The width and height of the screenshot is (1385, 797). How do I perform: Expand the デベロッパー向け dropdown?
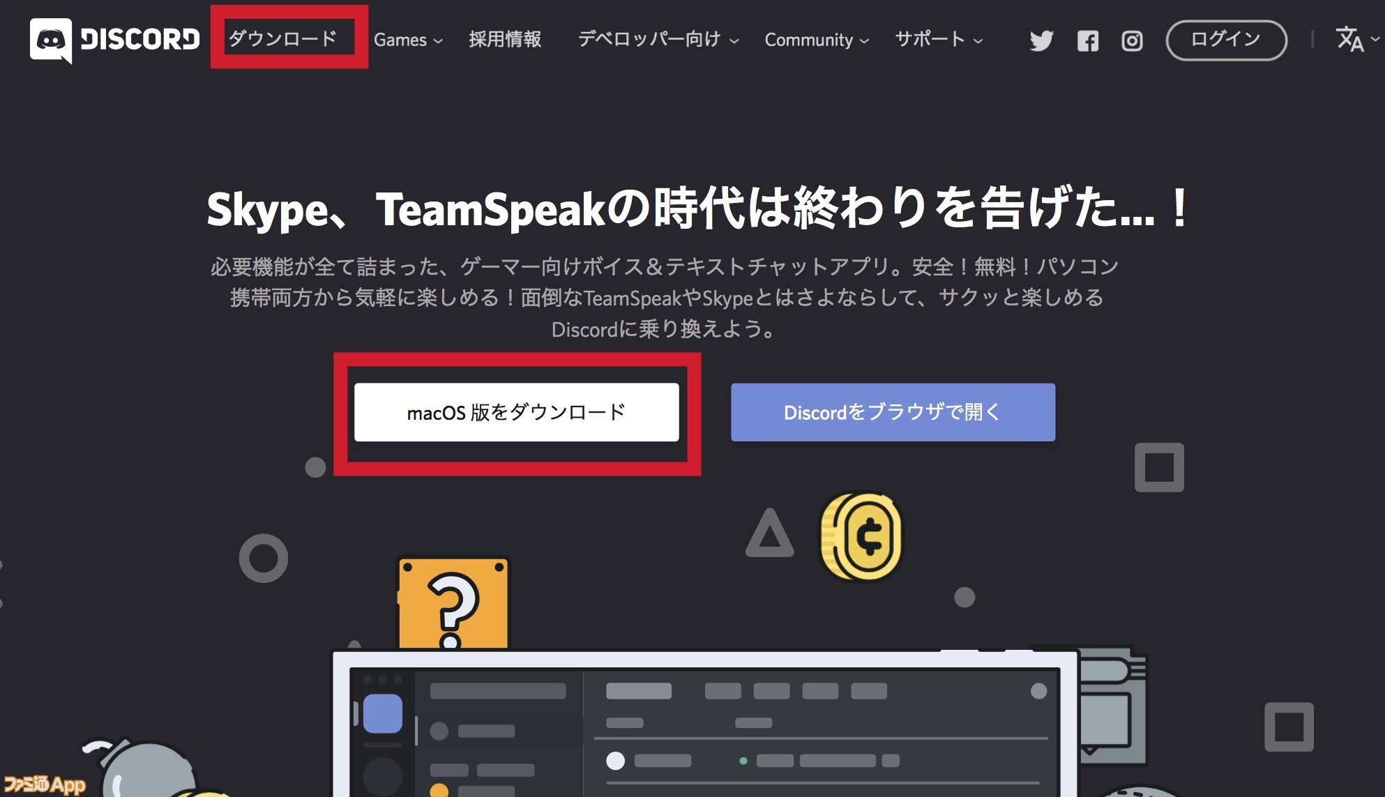(x=659, y=39)
